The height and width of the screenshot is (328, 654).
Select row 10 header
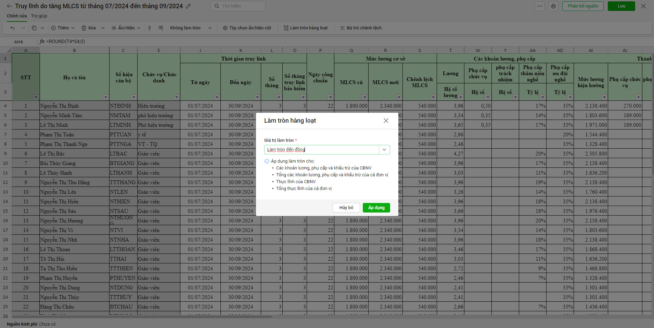(x=5, y=163)
